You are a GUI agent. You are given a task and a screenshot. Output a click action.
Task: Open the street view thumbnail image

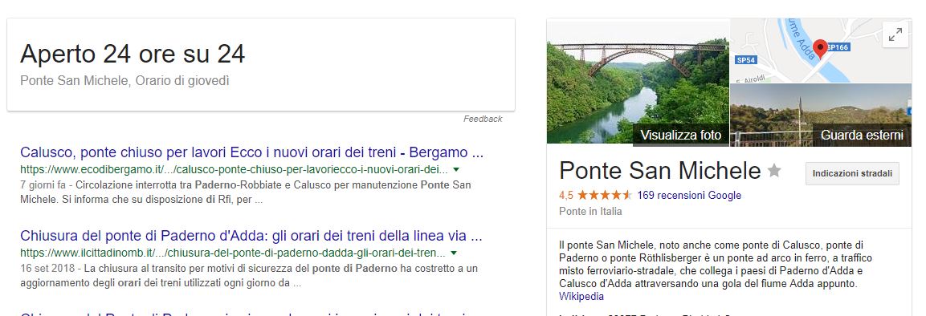tap(821, 115)
